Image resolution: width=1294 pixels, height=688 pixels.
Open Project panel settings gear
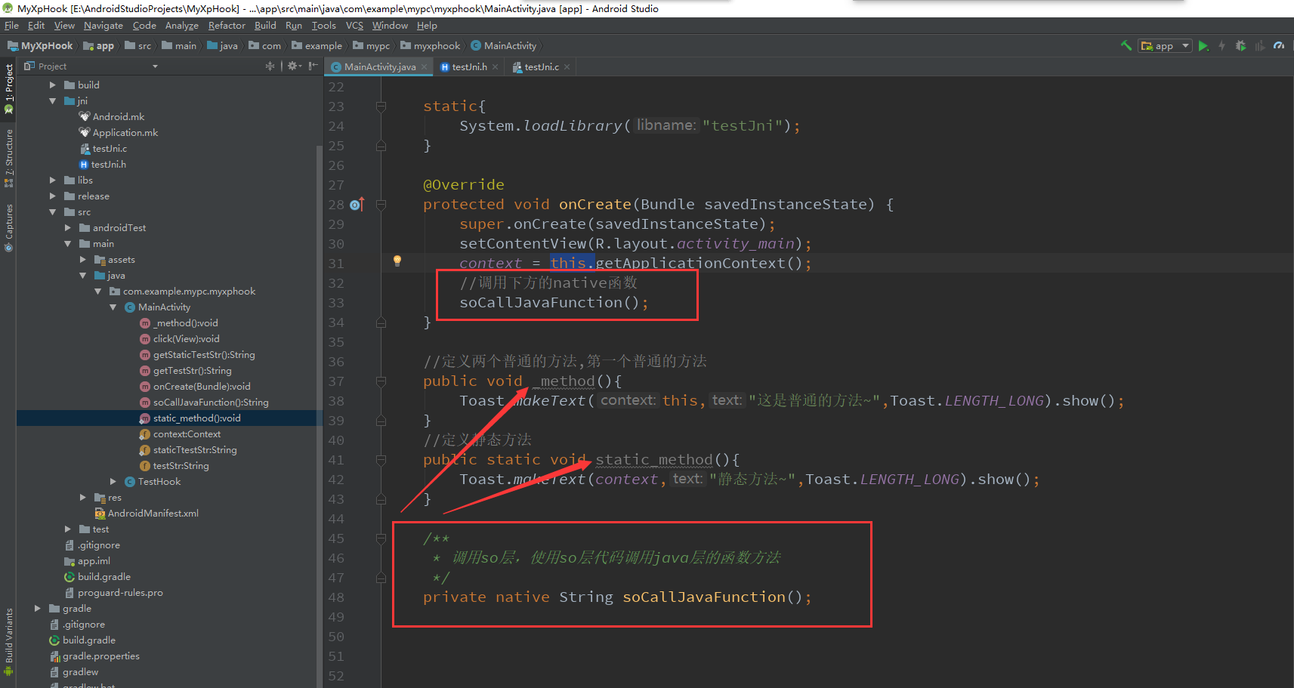294,66
